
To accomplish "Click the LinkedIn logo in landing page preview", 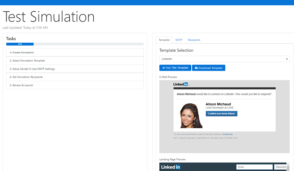I will point(171,167).
